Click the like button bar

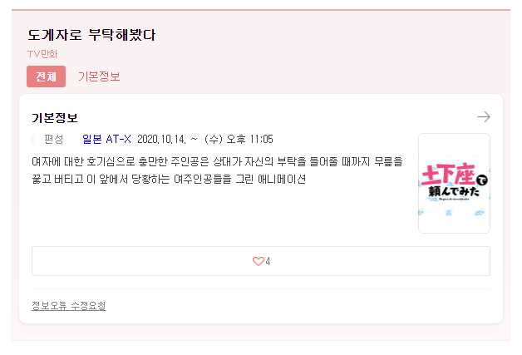pos(261,261)
